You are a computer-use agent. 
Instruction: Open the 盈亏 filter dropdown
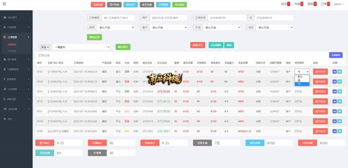(169, 27)
